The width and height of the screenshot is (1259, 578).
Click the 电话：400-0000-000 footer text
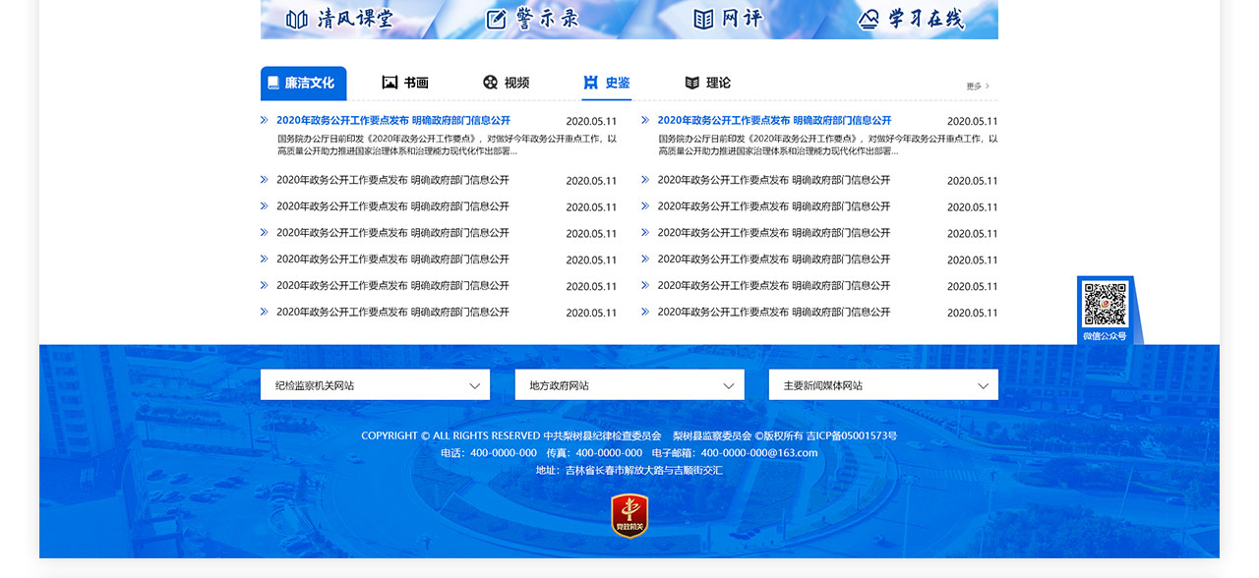489,453
